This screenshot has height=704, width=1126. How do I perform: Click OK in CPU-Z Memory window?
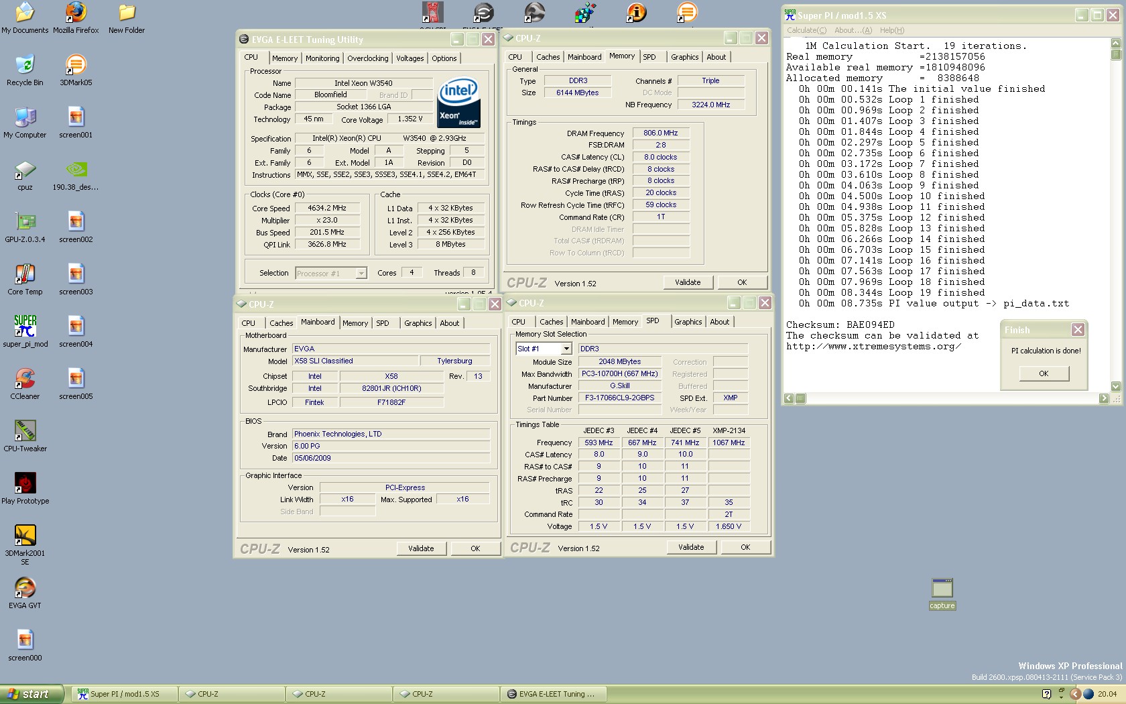pyautogui.click(x=742, y=282)
